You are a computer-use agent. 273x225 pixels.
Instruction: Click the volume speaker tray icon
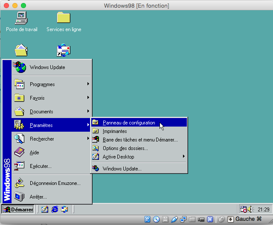[250, 209]
